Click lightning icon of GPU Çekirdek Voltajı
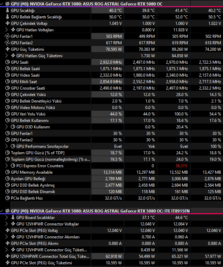The height and width of the screenshot is (267, 223). coord(8,23)
